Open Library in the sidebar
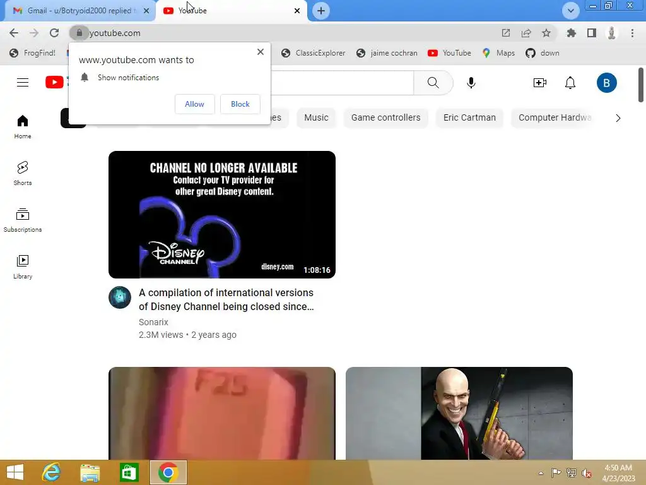This screenshot has width=646, height=485. [x=23, y=267]
